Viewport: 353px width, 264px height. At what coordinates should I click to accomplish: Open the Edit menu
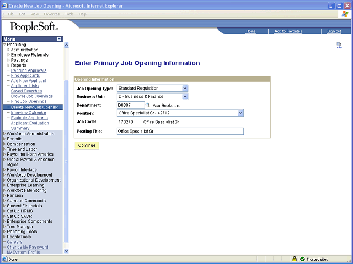22,14
